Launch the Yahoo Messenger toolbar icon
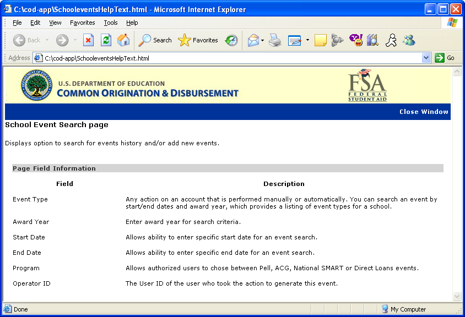 [x=356, y=40]
